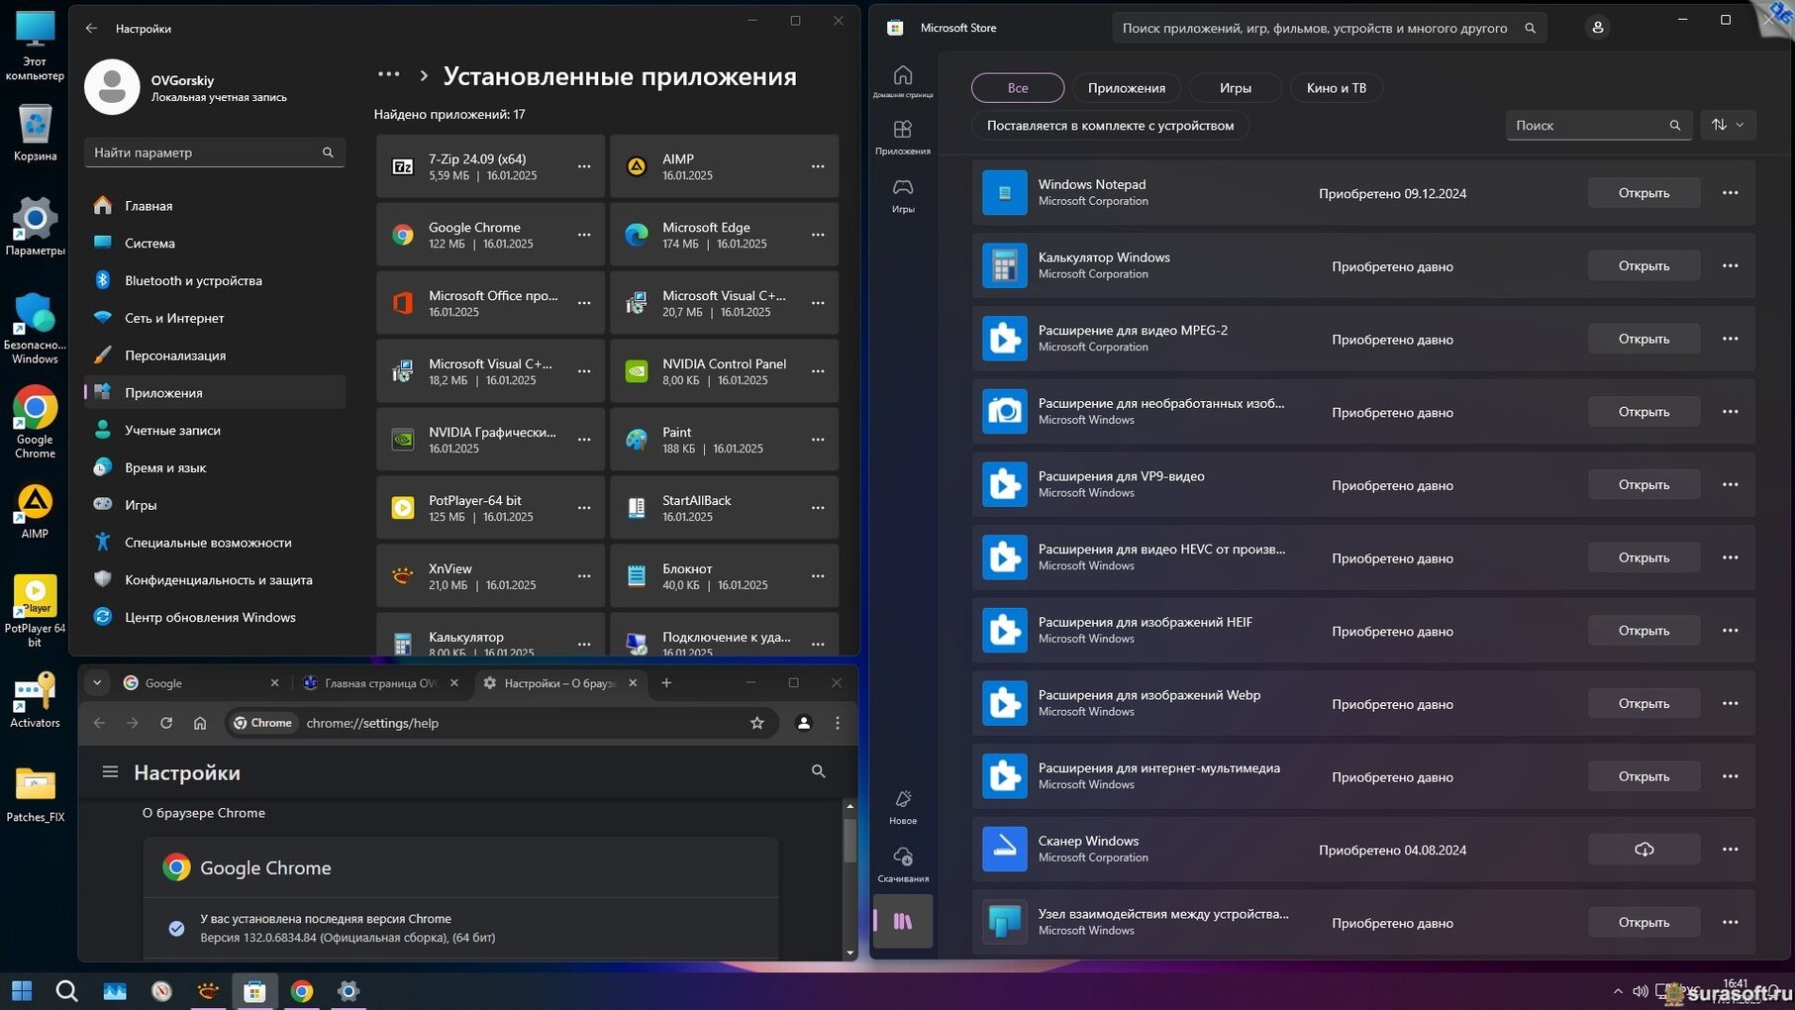
Task: Select the Кино и ТВ filter
Action: click(1336, 88)
